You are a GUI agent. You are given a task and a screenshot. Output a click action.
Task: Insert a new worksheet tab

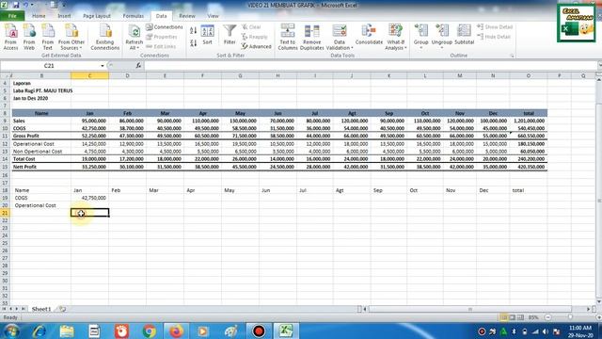pos(63,309)
